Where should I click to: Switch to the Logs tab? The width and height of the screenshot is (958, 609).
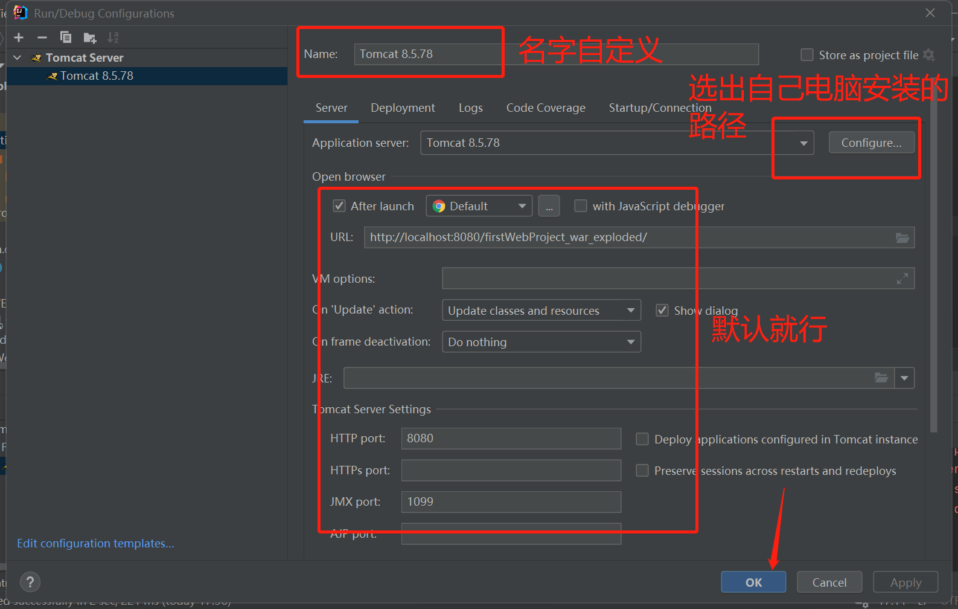(x=471, y=108)
